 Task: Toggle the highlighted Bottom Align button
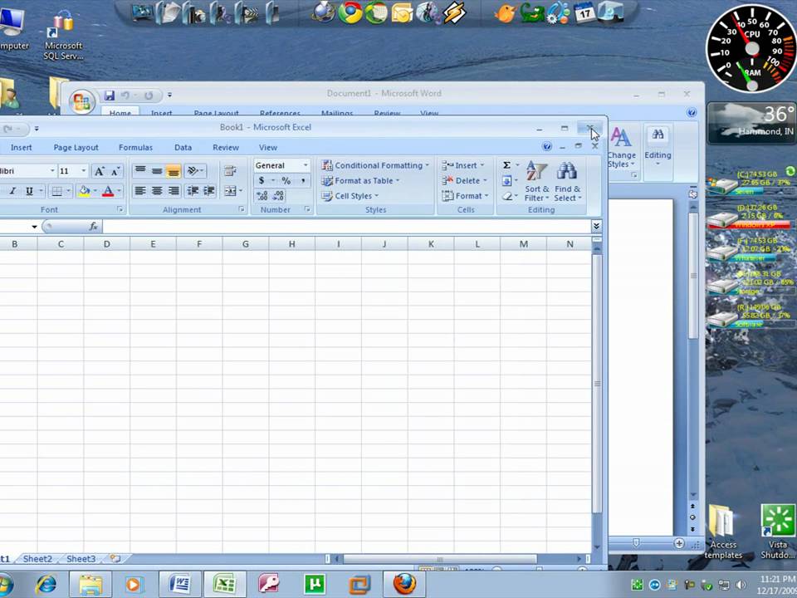[x=174, y=171]
